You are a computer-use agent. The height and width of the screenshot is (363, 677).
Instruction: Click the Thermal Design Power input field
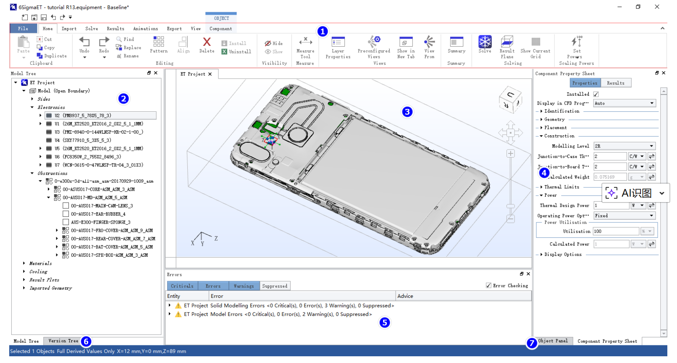tap(611, 205)
